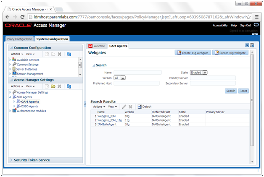Viewport: 264px width, 177px height.
Task: Click the Create 10g Webgate button
Action: pos(230,53)
